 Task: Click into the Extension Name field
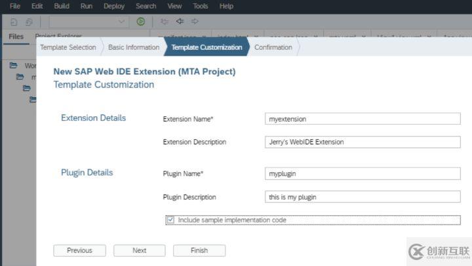363,119
